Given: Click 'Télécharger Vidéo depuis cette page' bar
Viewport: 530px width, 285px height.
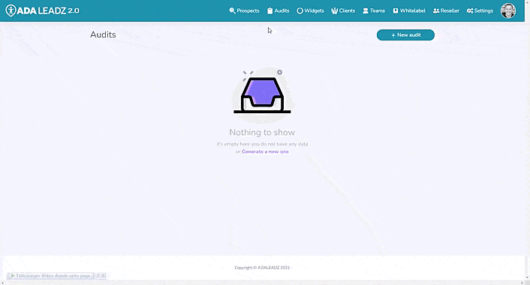Looking at the screenshot, I should point(51,276).
